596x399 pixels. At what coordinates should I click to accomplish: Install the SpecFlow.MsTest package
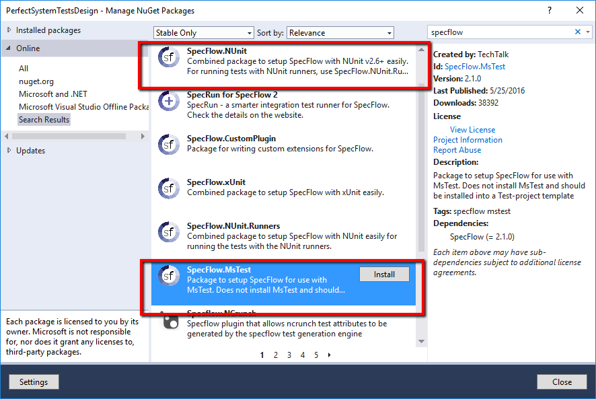tap(384, 274)
